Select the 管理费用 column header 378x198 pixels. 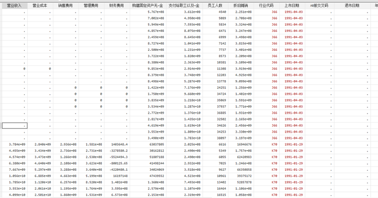(x=91, y=6)
